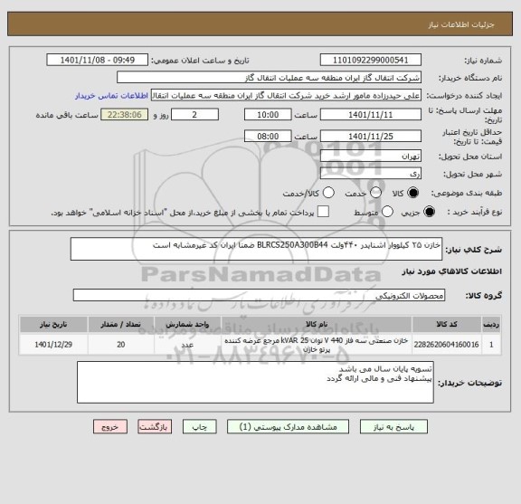Open the اطلاعات تماس خریدار link
The width and height of the screenshot is (521, 504).
tap(111, 96)
